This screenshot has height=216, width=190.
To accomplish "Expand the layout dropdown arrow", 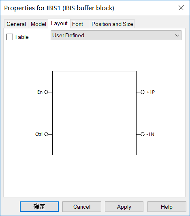I will (177, 35).
